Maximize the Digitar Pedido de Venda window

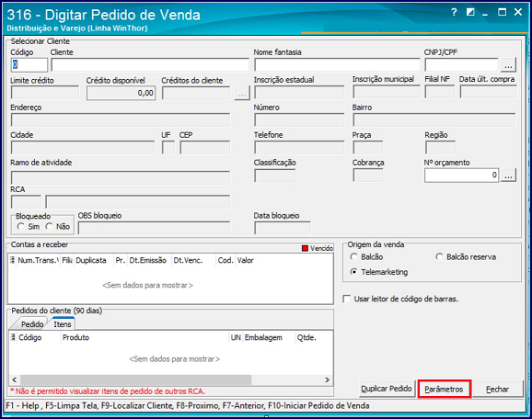click(x=502, y=12)
